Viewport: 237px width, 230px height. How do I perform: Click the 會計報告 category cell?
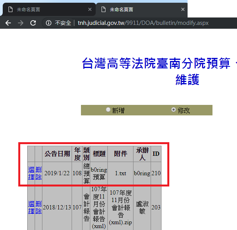tap(86, 207)
